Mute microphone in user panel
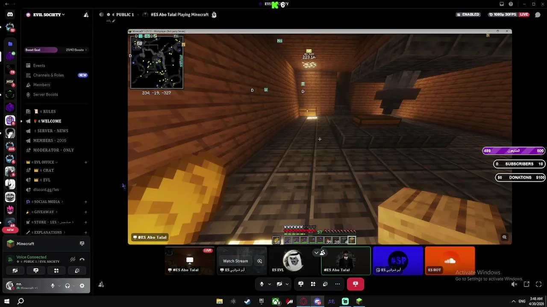This screenshot has height=307, width=547. (53, 286)
